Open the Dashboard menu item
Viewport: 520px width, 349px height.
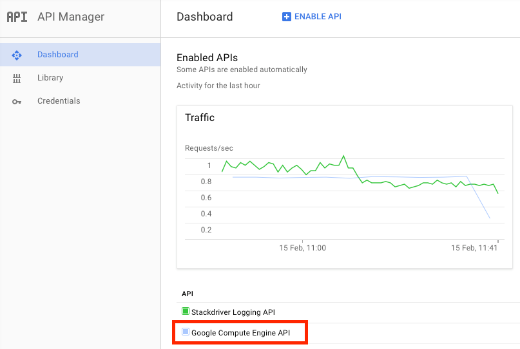coord(81,55)
